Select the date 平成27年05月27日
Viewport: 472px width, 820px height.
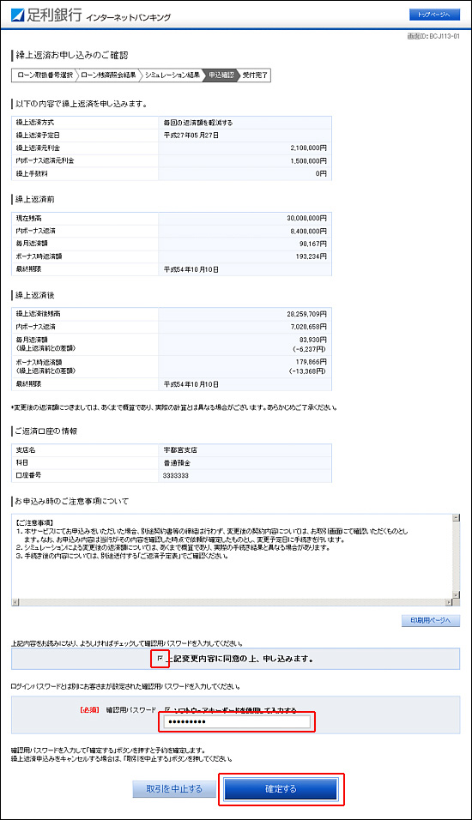coord(191,136)
